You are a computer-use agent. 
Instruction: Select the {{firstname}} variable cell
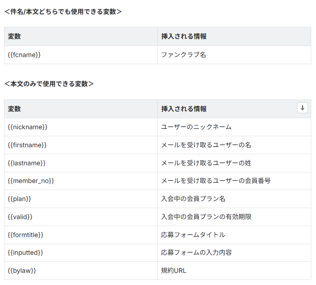[x=81, y=145]
